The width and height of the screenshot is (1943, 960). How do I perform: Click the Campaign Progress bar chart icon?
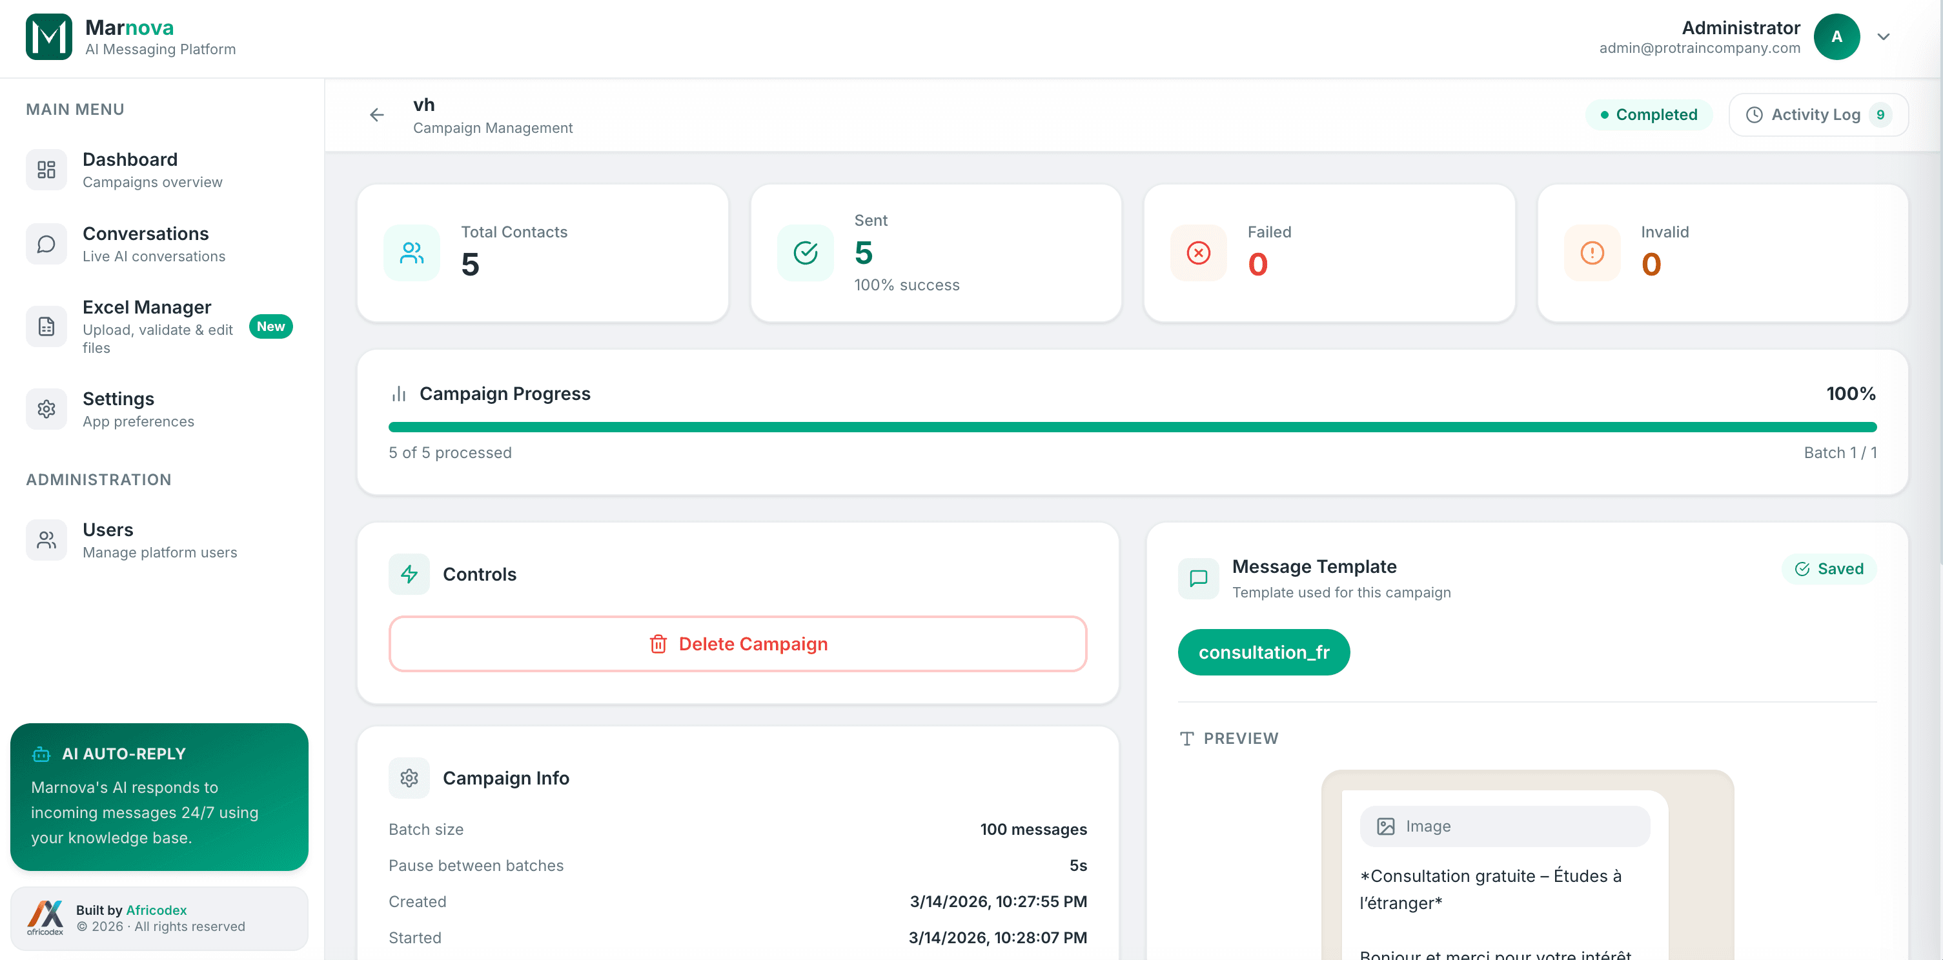coord(398,393)
